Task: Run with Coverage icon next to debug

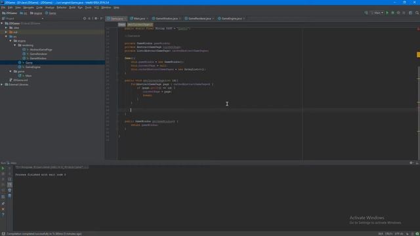Action: [x=398, y=13]
